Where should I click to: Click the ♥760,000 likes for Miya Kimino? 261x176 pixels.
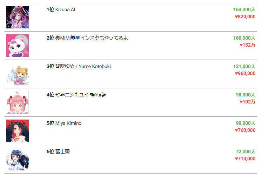point(245,130)
